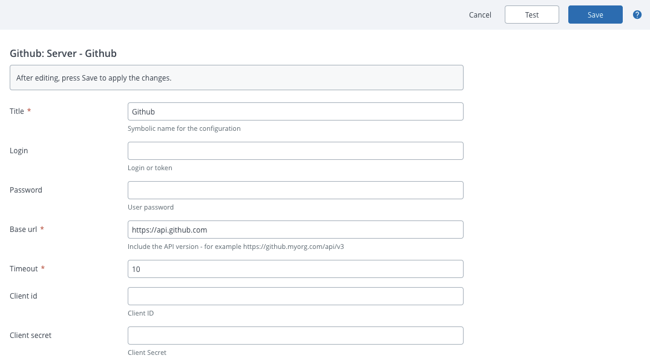Screen dimensions: 650x364
Task: Click into the Client secret field
Action: point(295,336)
